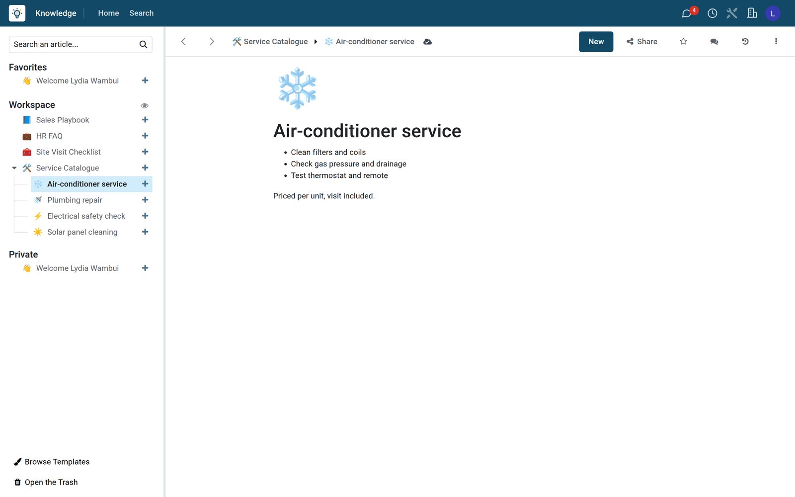
Task: Open the conversations notification icon
Action: (687, 13)
